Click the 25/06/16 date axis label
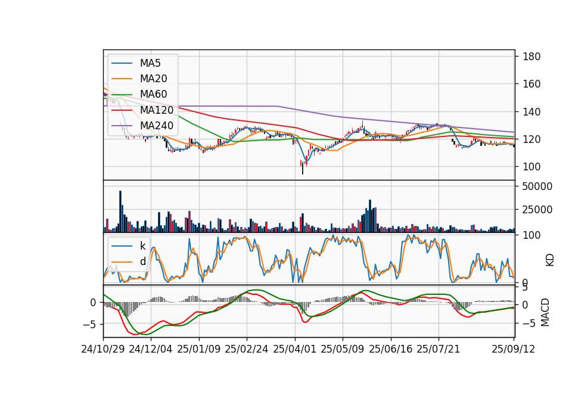 391,349
